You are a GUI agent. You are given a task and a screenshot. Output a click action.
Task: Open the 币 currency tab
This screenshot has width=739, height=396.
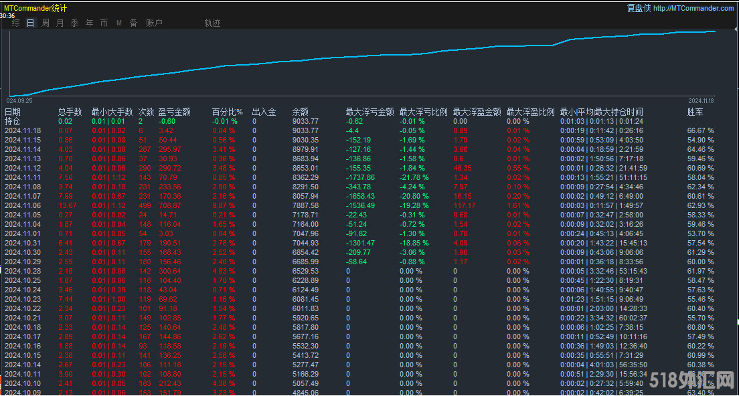(x=104, y=23)
